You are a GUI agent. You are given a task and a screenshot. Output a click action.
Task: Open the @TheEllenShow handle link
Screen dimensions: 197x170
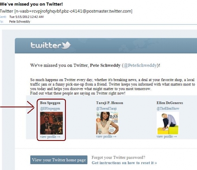(168, 109)
